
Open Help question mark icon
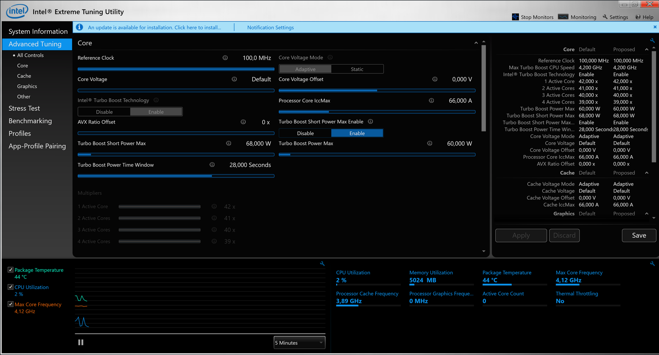point(638,17)
